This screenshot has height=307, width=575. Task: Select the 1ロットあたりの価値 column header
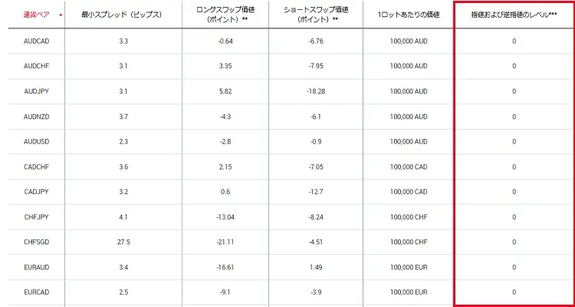point(409,15)
